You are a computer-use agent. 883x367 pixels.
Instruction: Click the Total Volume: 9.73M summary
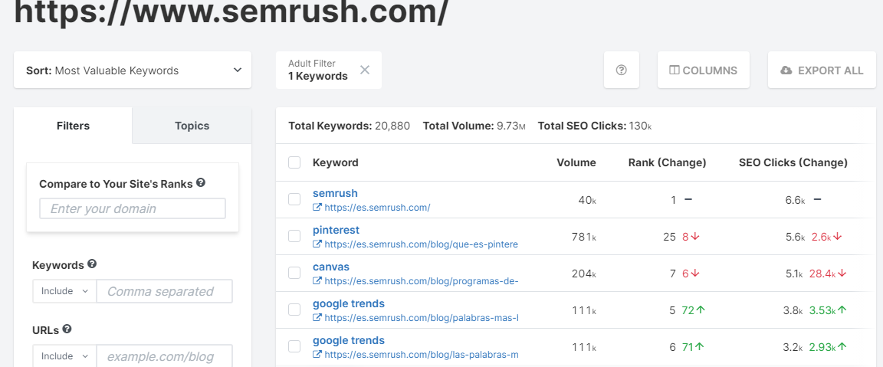coord(474,126)
